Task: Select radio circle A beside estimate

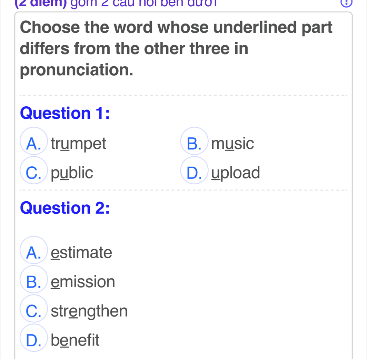Action: 33,252
